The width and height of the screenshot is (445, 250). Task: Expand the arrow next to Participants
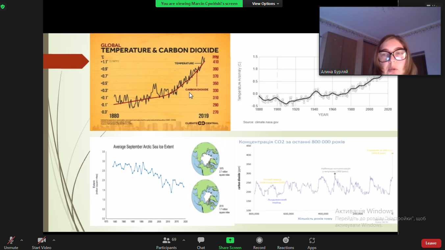(184, 240)
